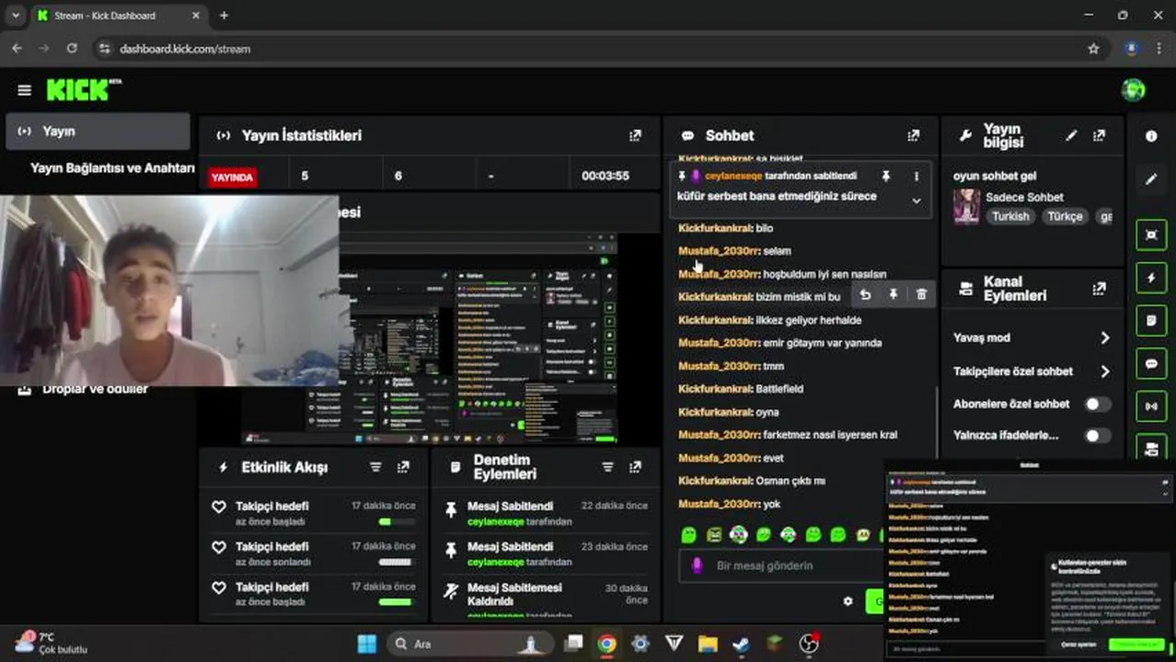Viewport: 1176px width, 662px height.
Task: Click the taskbar Ara search box
Action: point(469,644)
